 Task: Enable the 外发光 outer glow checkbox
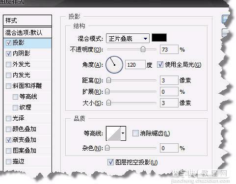point(8,64)
